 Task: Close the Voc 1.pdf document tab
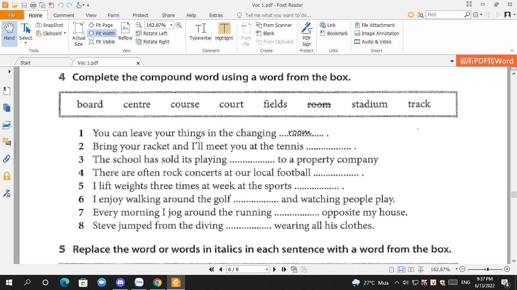[x=138, y=63]
